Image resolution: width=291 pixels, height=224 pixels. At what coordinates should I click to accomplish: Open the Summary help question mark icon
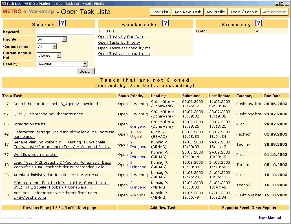coord(259,23)
